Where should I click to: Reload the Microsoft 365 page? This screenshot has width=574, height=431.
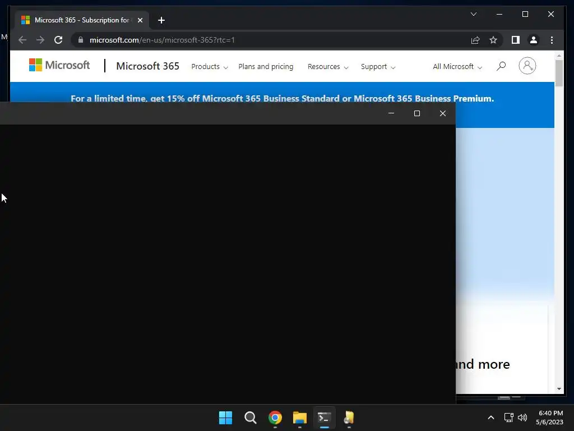click(x=58, y=40)
